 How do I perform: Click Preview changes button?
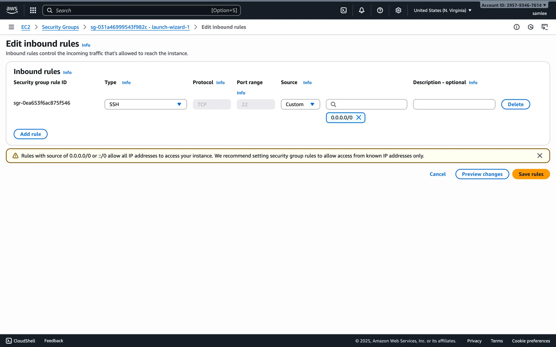tap(482, 174)
